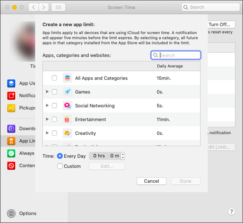Click the help question mark button

(x=231, y=211)
